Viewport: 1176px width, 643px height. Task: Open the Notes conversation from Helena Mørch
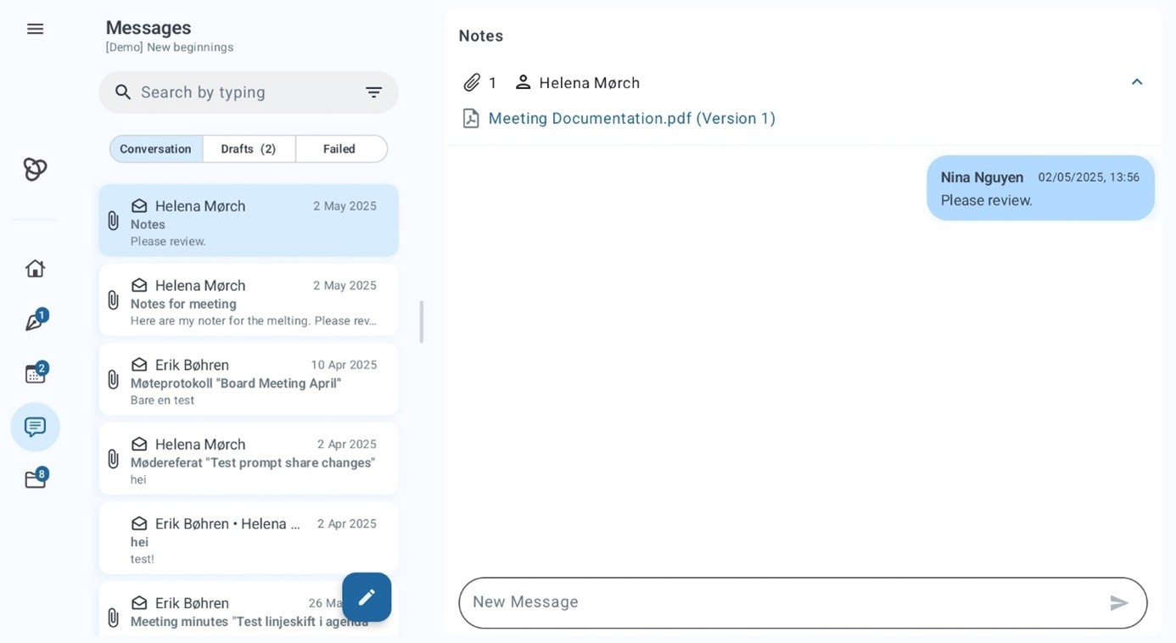(x=249, y=221)
